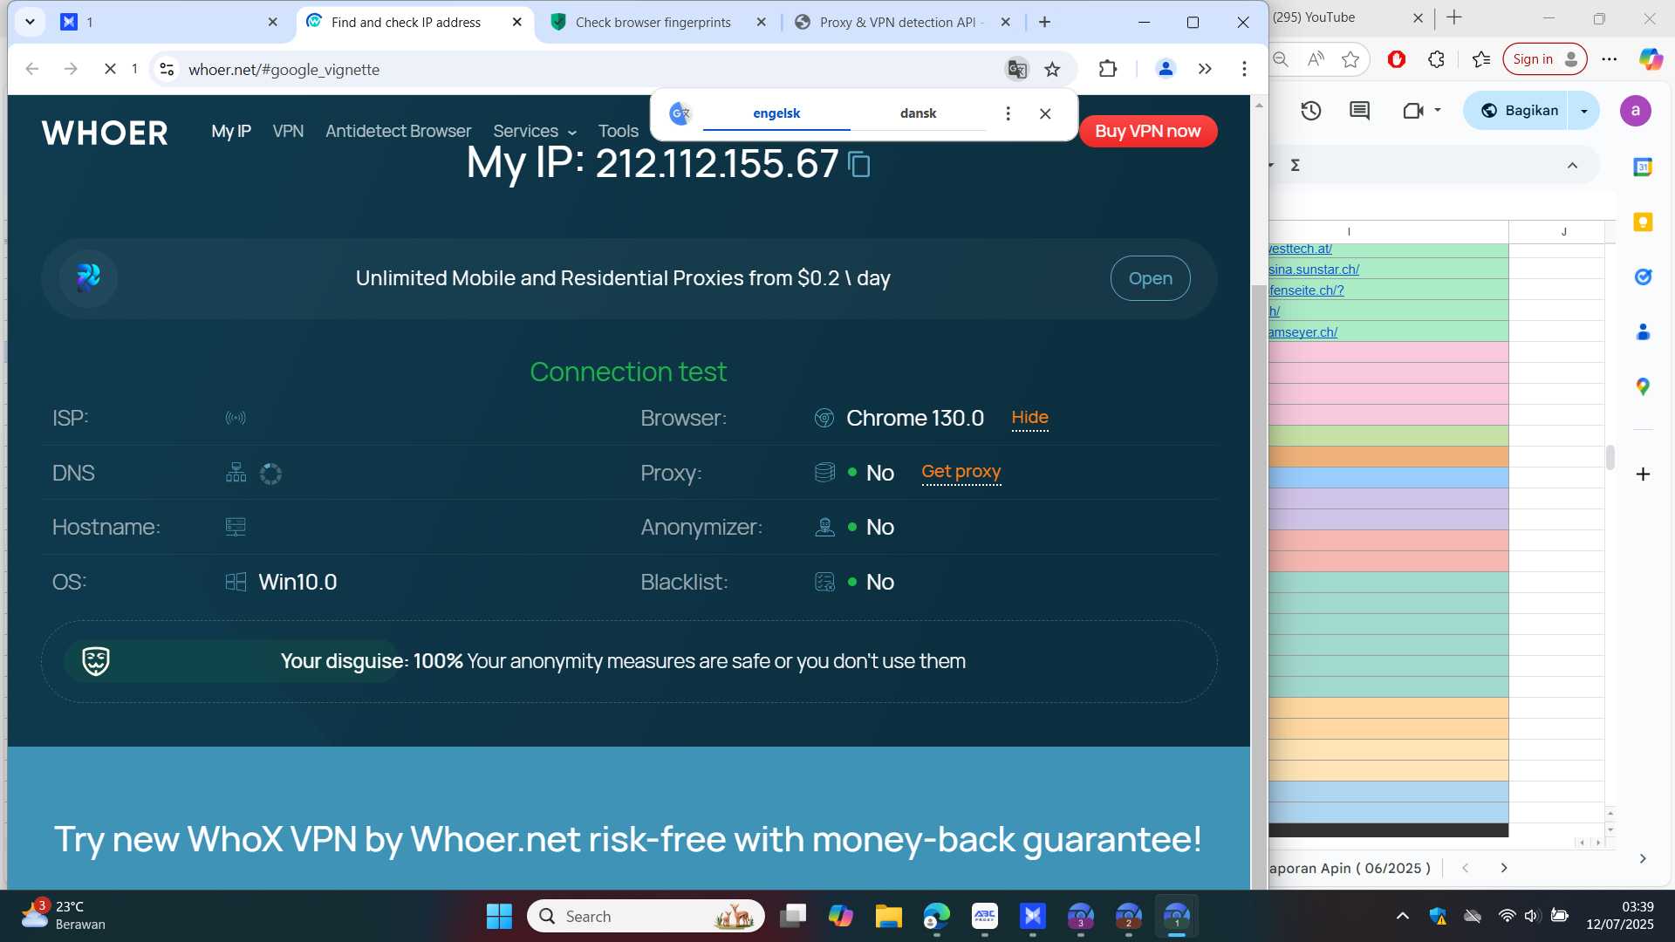Click the Open button in the proxy banner
Screen dimensions: 1675x942
(x=1150, y=278)
